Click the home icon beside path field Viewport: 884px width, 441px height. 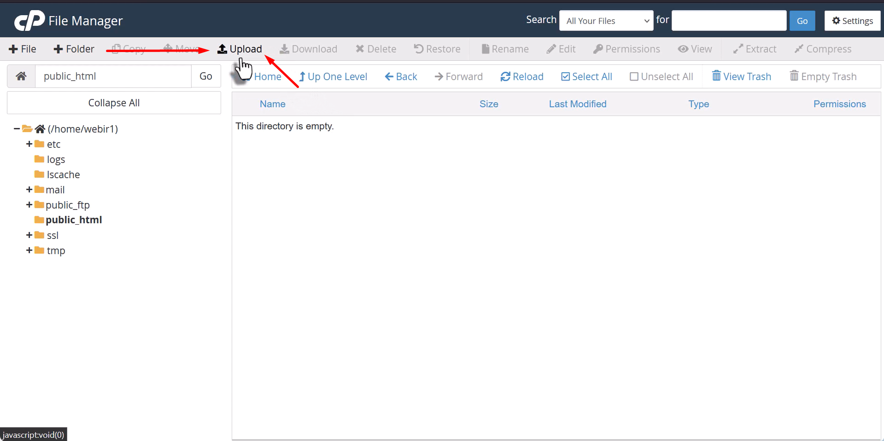21,76
